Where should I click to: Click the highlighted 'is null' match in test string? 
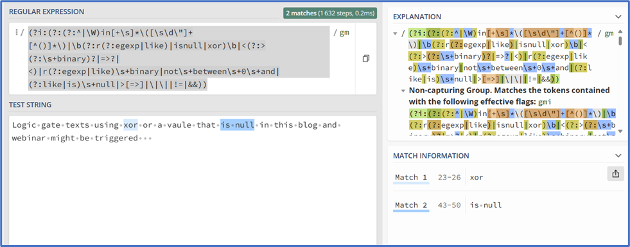[237, 125]
